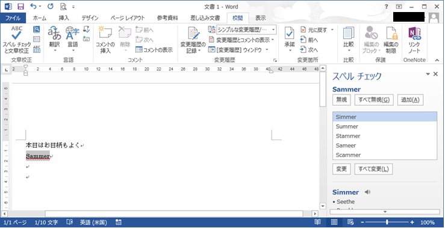Click the word count icon in Proofing group
This screenshot has height=228, width=445.
click(x=37, y=49)
